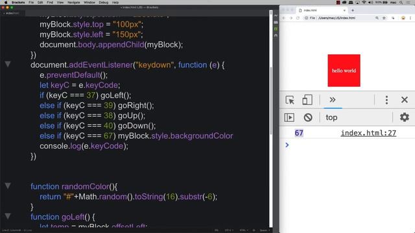Open the Navigate menu

[73, 3]
